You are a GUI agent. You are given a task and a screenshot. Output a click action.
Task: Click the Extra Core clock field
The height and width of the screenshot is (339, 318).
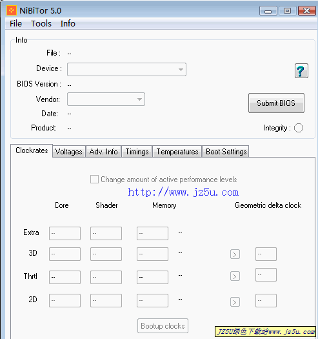click(x=65, y=233)
